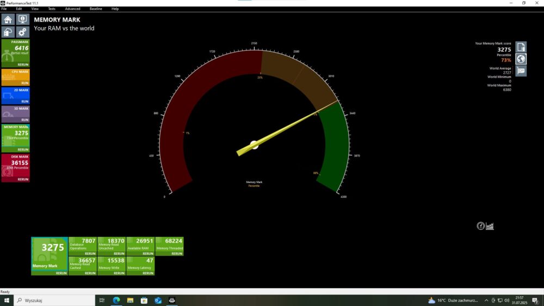Select the world globe comparison icon
Image resolution: width=544 pixels, height=306 pixels.
click(521, 59)
